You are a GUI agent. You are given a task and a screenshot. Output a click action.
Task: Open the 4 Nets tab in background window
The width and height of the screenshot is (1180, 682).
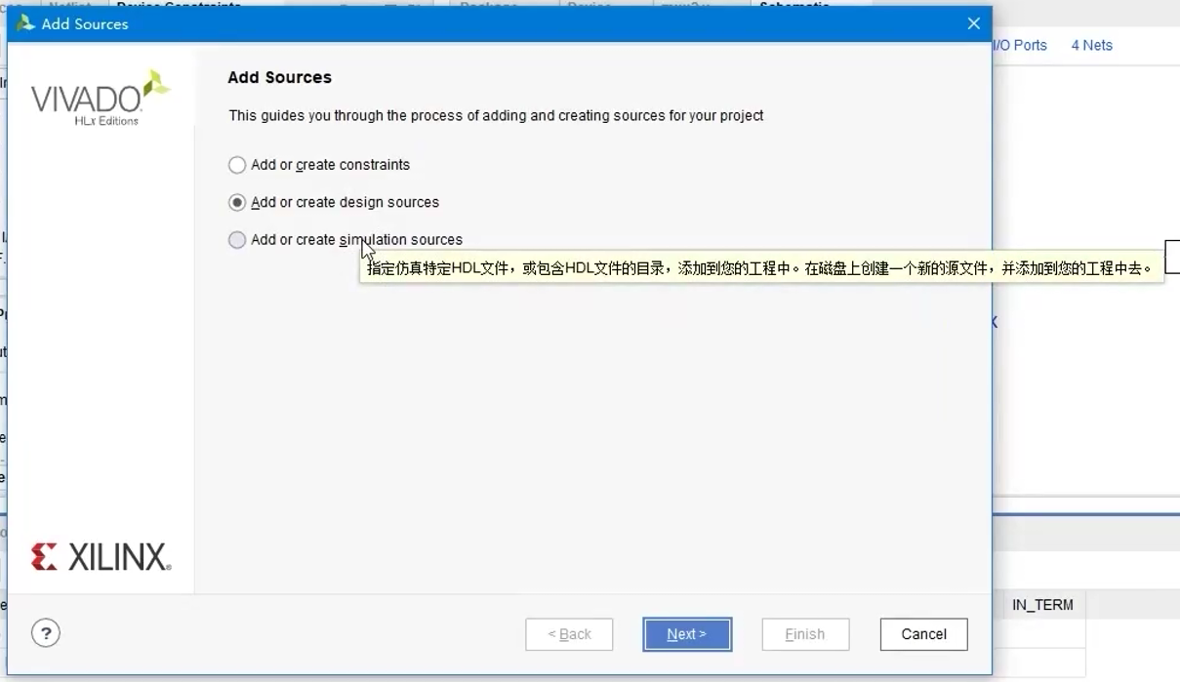click(1091, 45)
